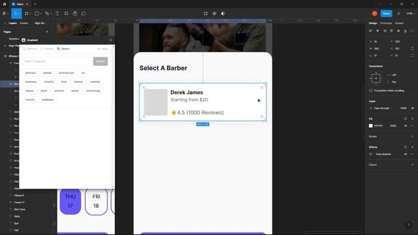The width and height of the screenshot is (418, 235).
Task: Toggle independent corners icon
Action: coord(412,55)
